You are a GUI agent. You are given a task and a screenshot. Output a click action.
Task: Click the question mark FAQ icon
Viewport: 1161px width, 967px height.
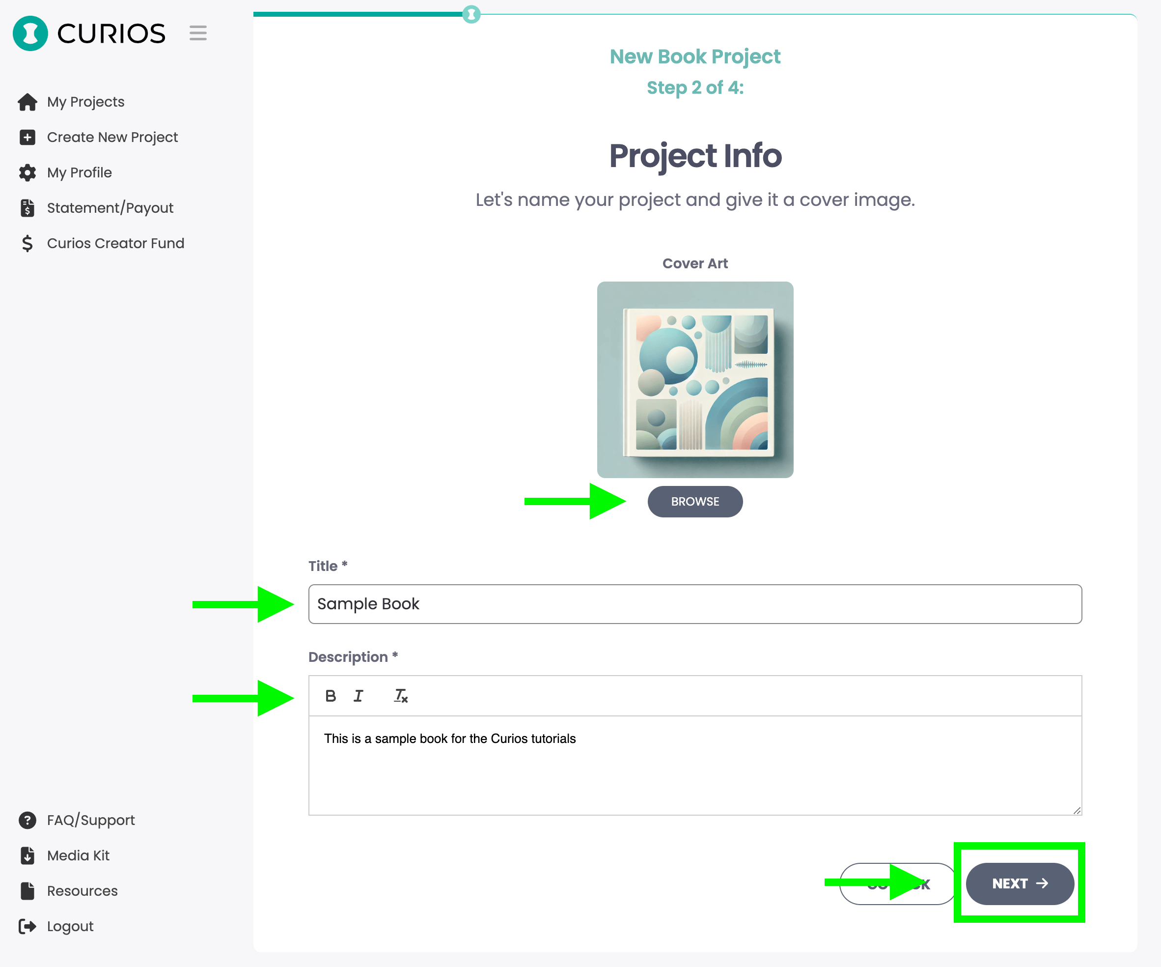tap(27, 820)
